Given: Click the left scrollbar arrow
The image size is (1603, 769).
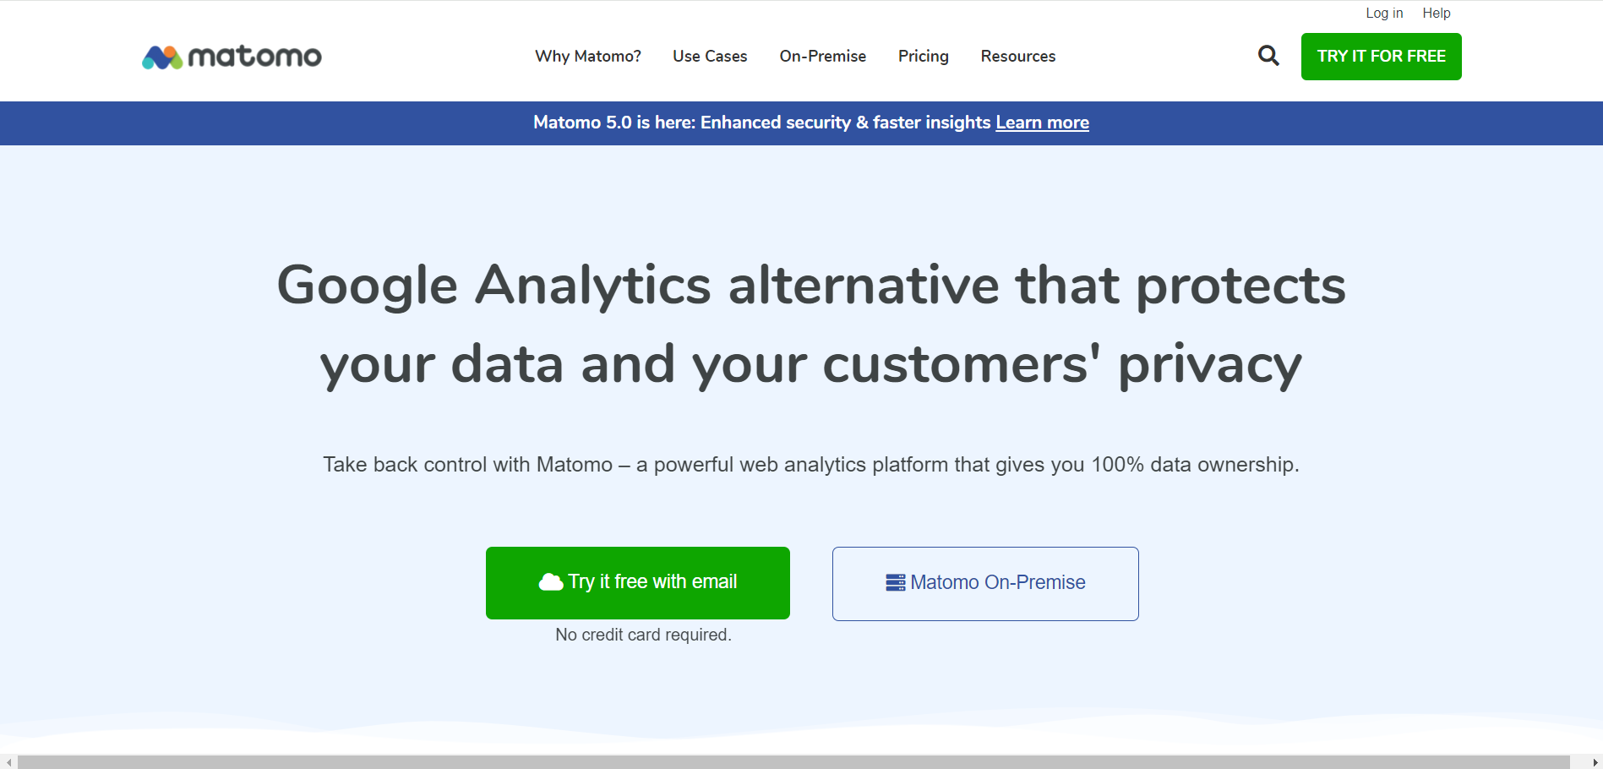Looking at the screenshot, I should [8, 762].
